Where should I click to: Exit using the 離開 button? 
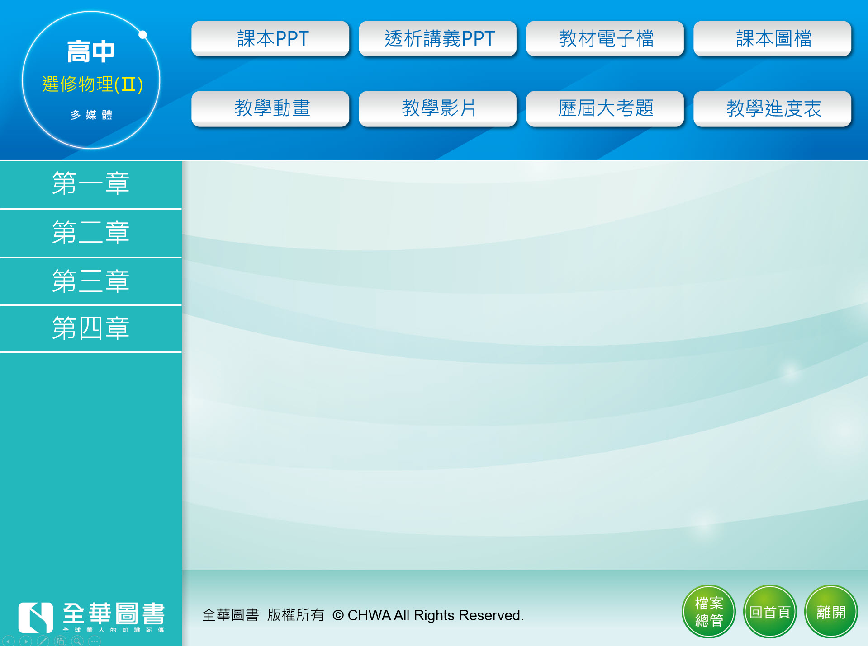point(831,612)
